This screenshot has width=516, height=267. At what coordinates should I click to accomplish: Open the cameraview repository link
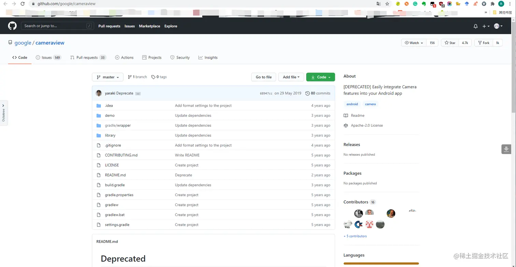pyautogui.click(x=50, y=43)
